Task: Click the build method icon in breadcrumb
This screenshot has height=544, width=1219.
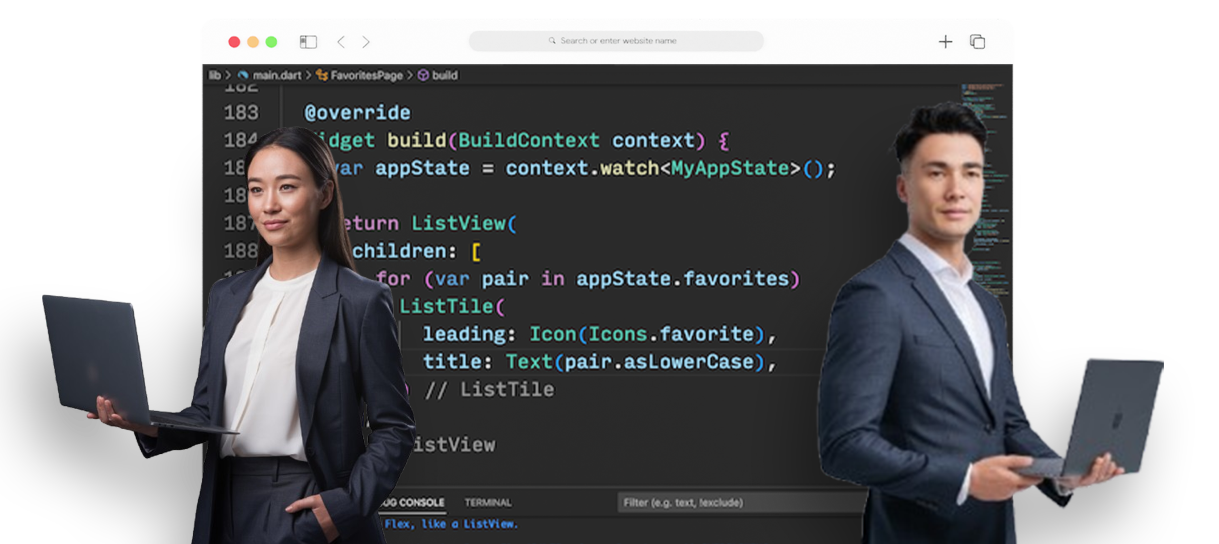Action: (424, 75)
